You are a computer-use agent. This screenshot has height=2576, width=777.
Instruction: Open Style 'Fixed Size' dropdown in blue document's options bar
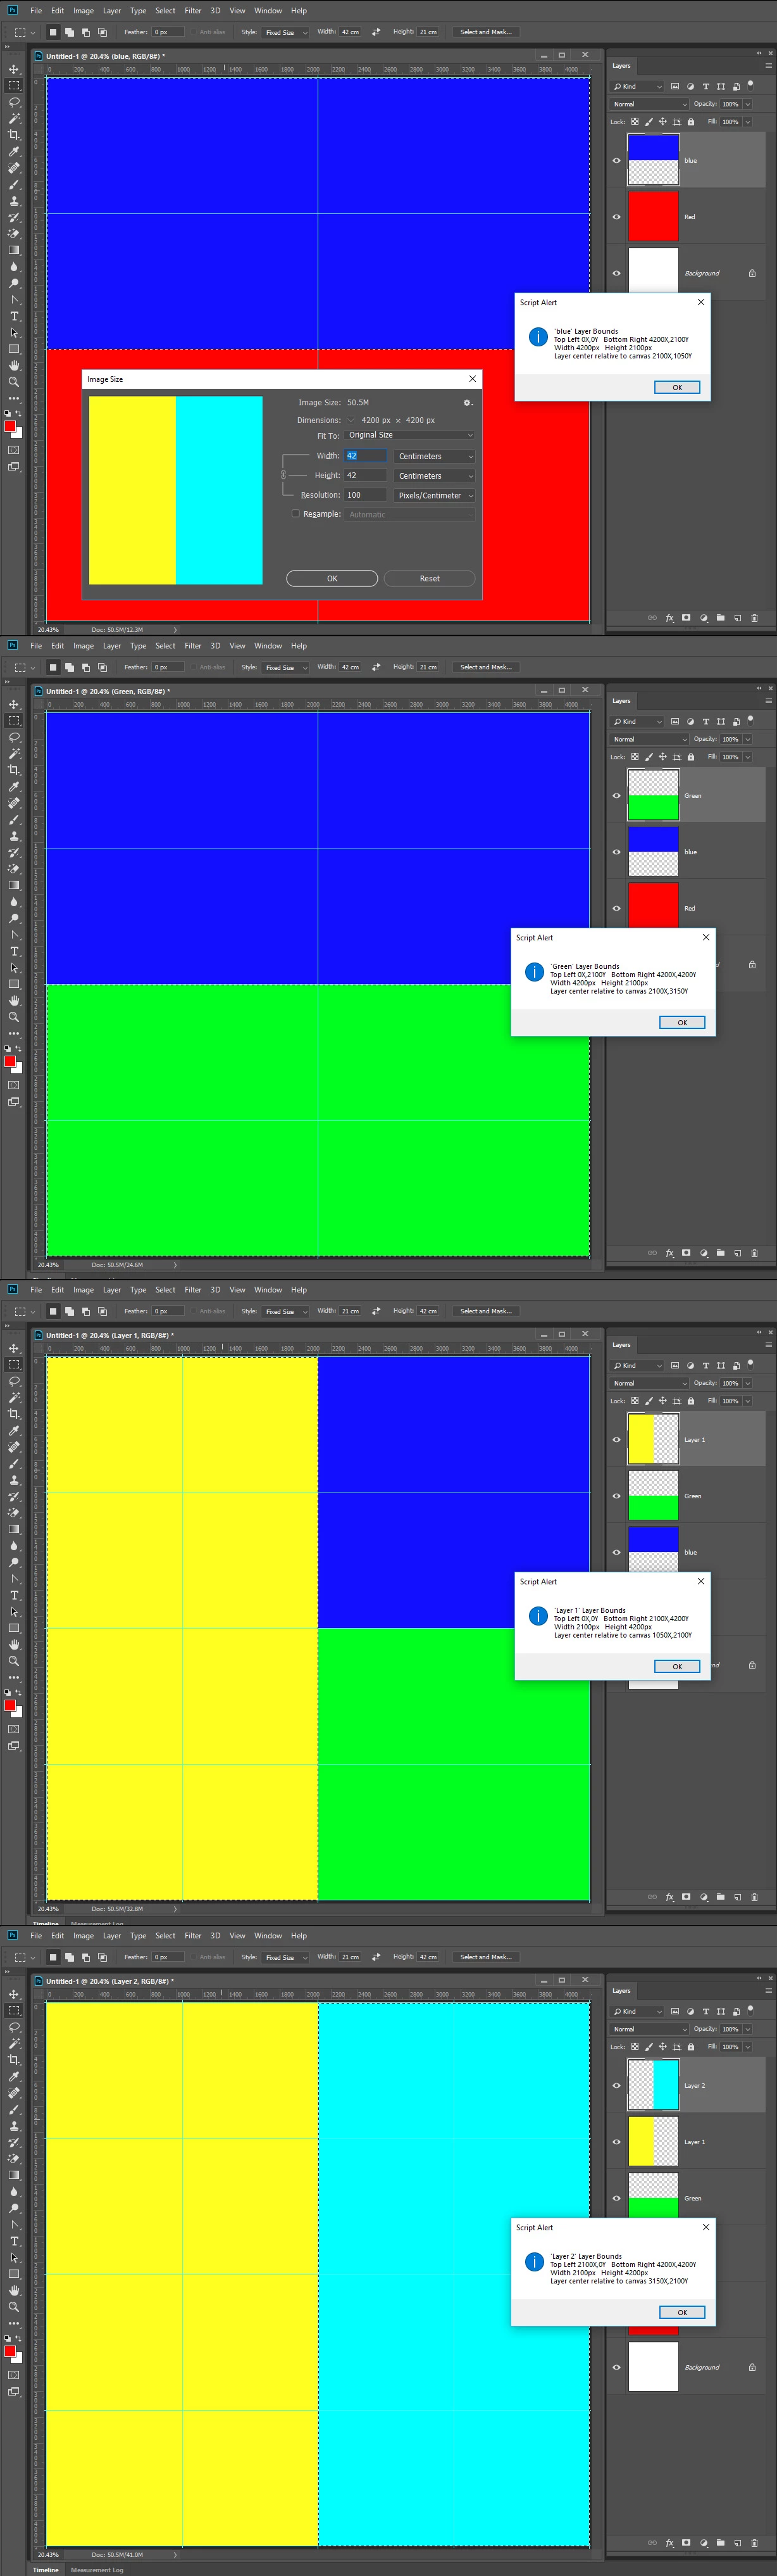click(x=285, y=32)
